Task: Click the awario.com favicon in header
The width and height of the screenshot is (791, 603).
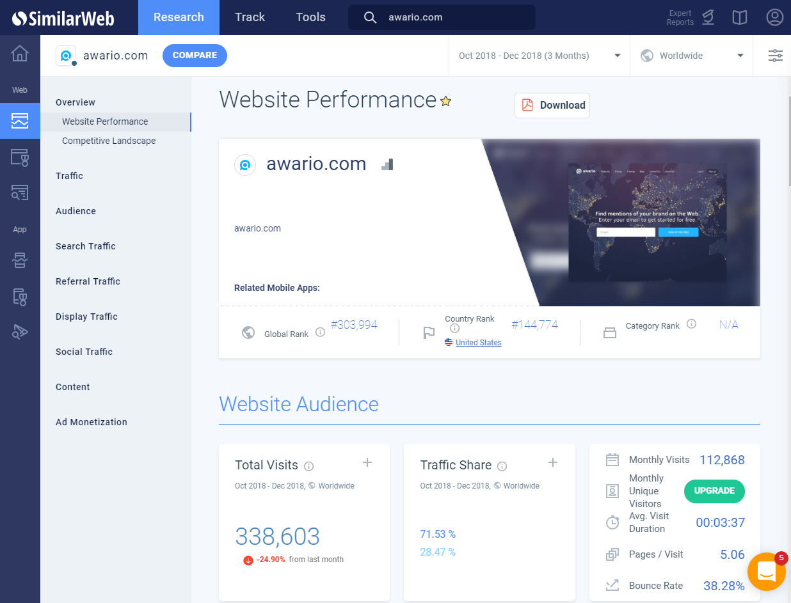Action: (66, 56)
